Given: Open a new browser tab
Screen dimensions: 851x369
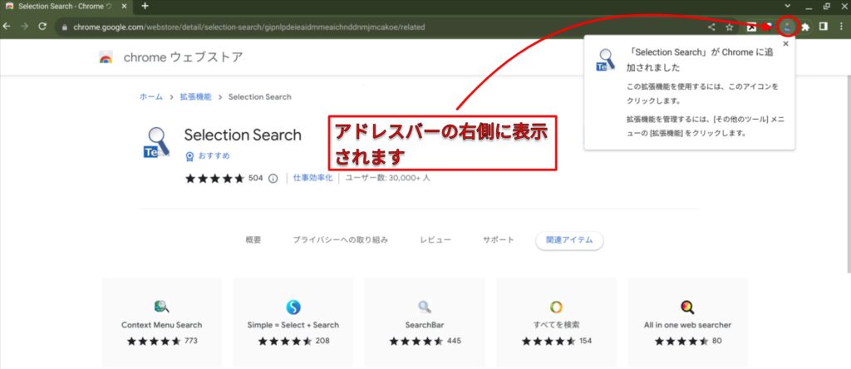Looking at the screenshot, I should [145, 7].
